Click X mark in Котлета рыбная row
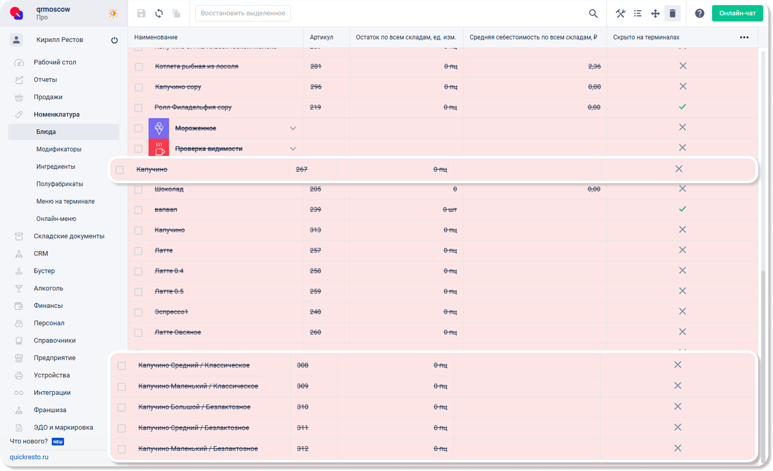Image resolution: width=773 pixels, height=471 pixels. (683, 66)
